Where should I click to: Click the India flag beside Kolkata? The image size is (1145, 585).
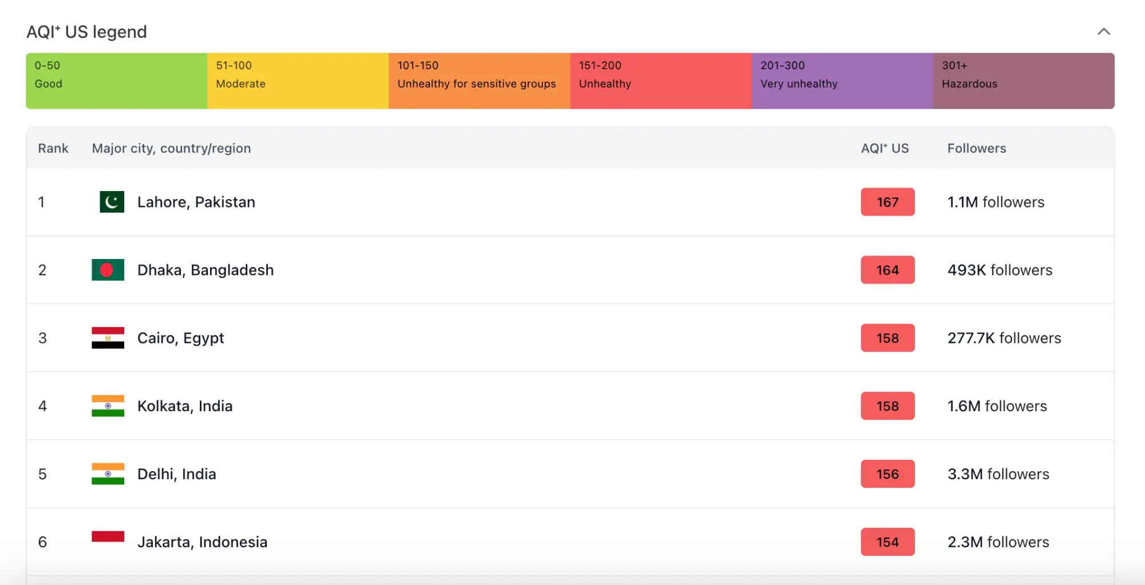click(108, 406)
